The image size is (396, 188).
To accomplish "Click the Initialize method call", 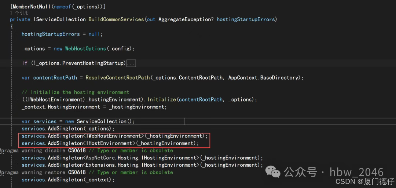I will [161, 100].
